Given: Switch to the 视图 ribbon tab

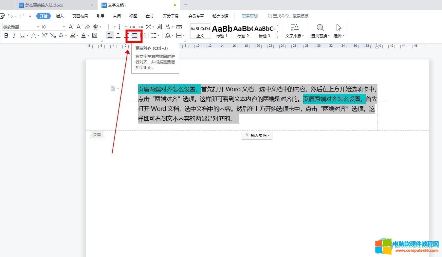Looking at the screenshot, I should [133, 16].
